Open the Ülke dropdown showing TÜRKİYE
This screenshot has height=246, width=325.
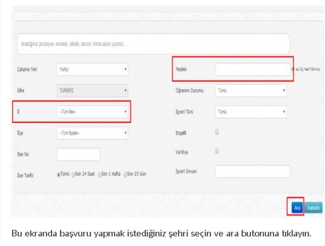(x=92, y=90)
